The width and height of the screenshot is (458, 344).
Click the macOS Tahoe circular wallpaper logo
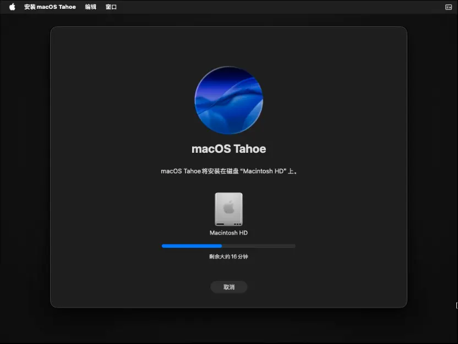[228, 101]
